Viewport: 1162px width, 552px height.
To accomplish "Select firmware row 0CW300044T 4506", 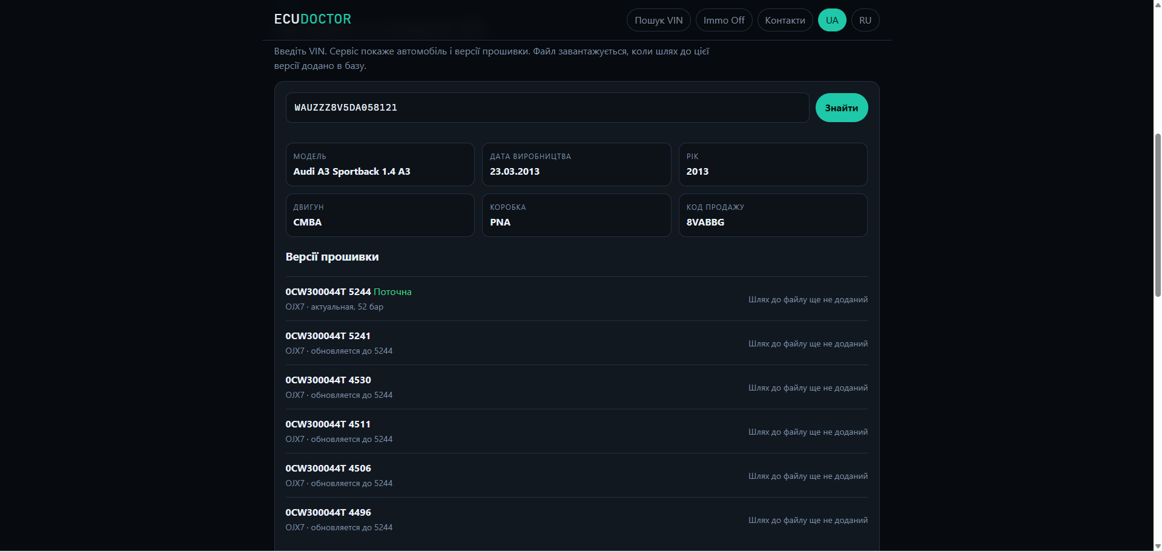I will (576, 476).
